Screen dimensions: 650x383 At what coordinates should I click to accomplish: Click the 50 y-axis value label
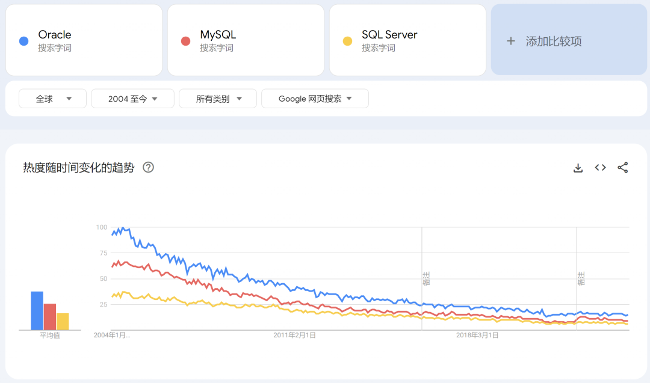104,278
